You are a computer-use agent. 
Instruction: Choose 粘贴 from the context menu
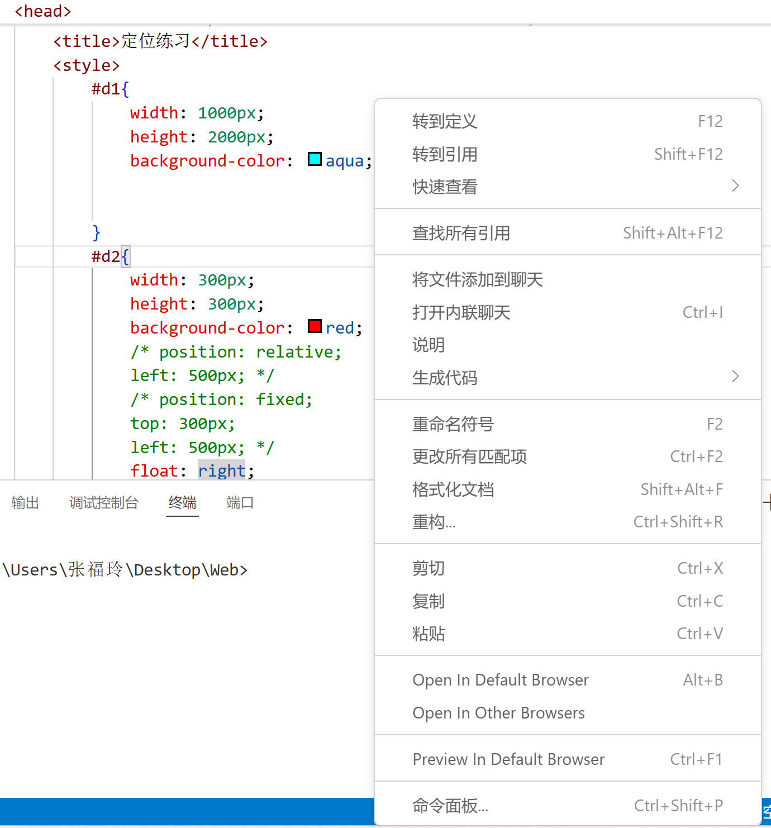568,634
